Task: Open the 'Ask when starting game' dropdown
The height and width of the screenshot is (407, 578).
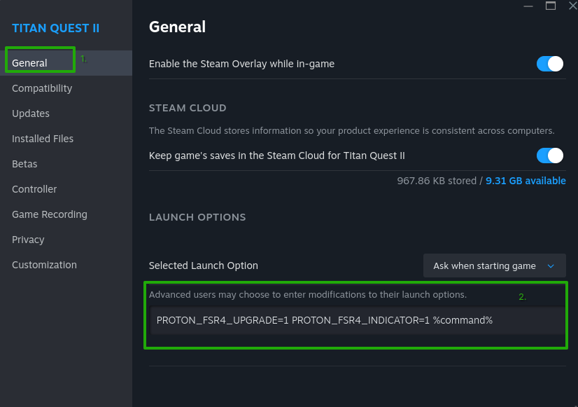Action: [494, 266]
